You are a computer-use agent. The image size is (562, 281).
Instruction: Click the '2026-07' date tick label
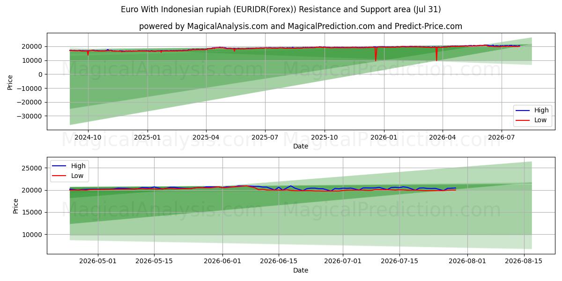501,137
